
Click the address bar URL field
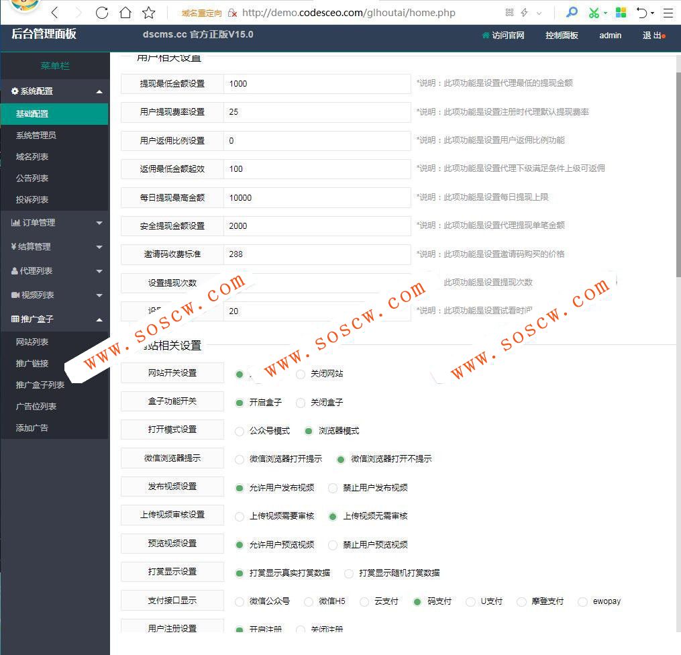click(x=348, y=13)
